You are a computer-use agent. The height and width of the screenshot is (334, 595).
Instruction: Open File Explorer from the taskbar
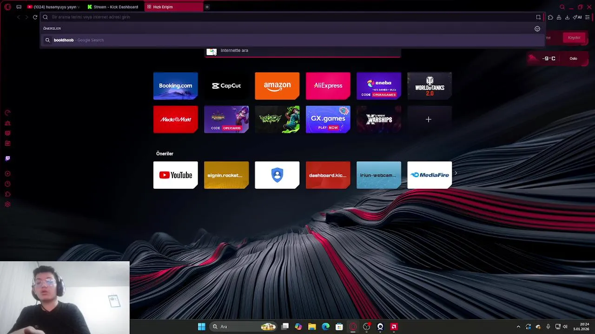[312, 327]
